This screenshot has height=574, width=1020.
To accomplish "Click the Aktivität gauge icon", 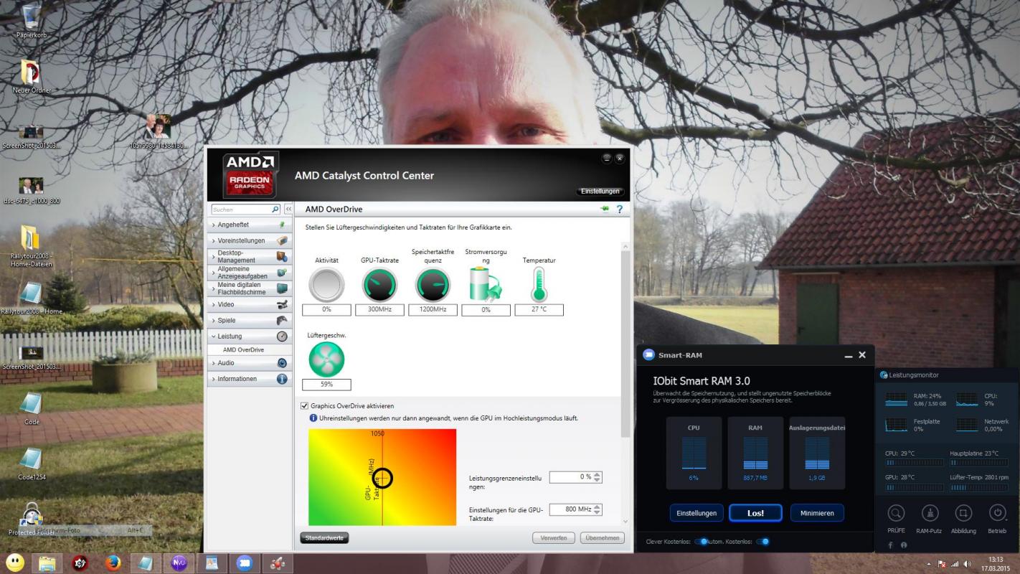I will coord(326,285).
